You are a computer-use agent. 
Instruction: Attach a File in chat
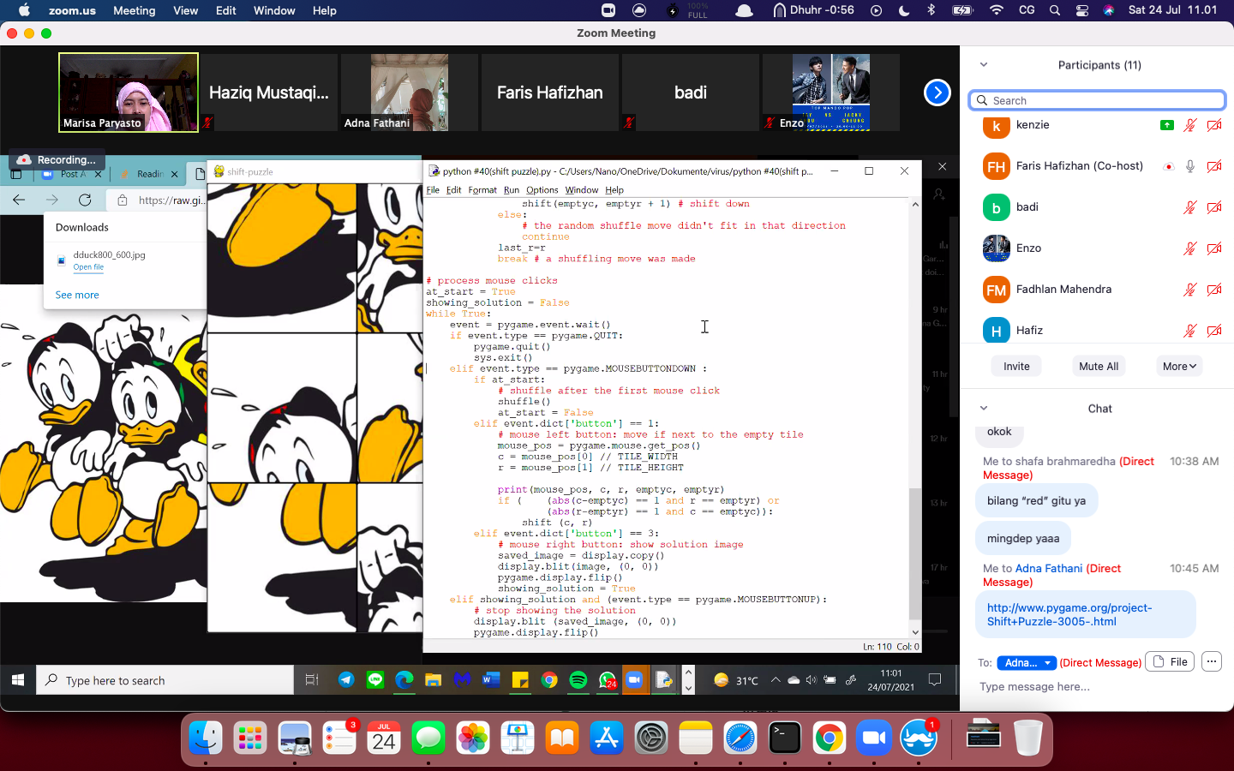1171,661
